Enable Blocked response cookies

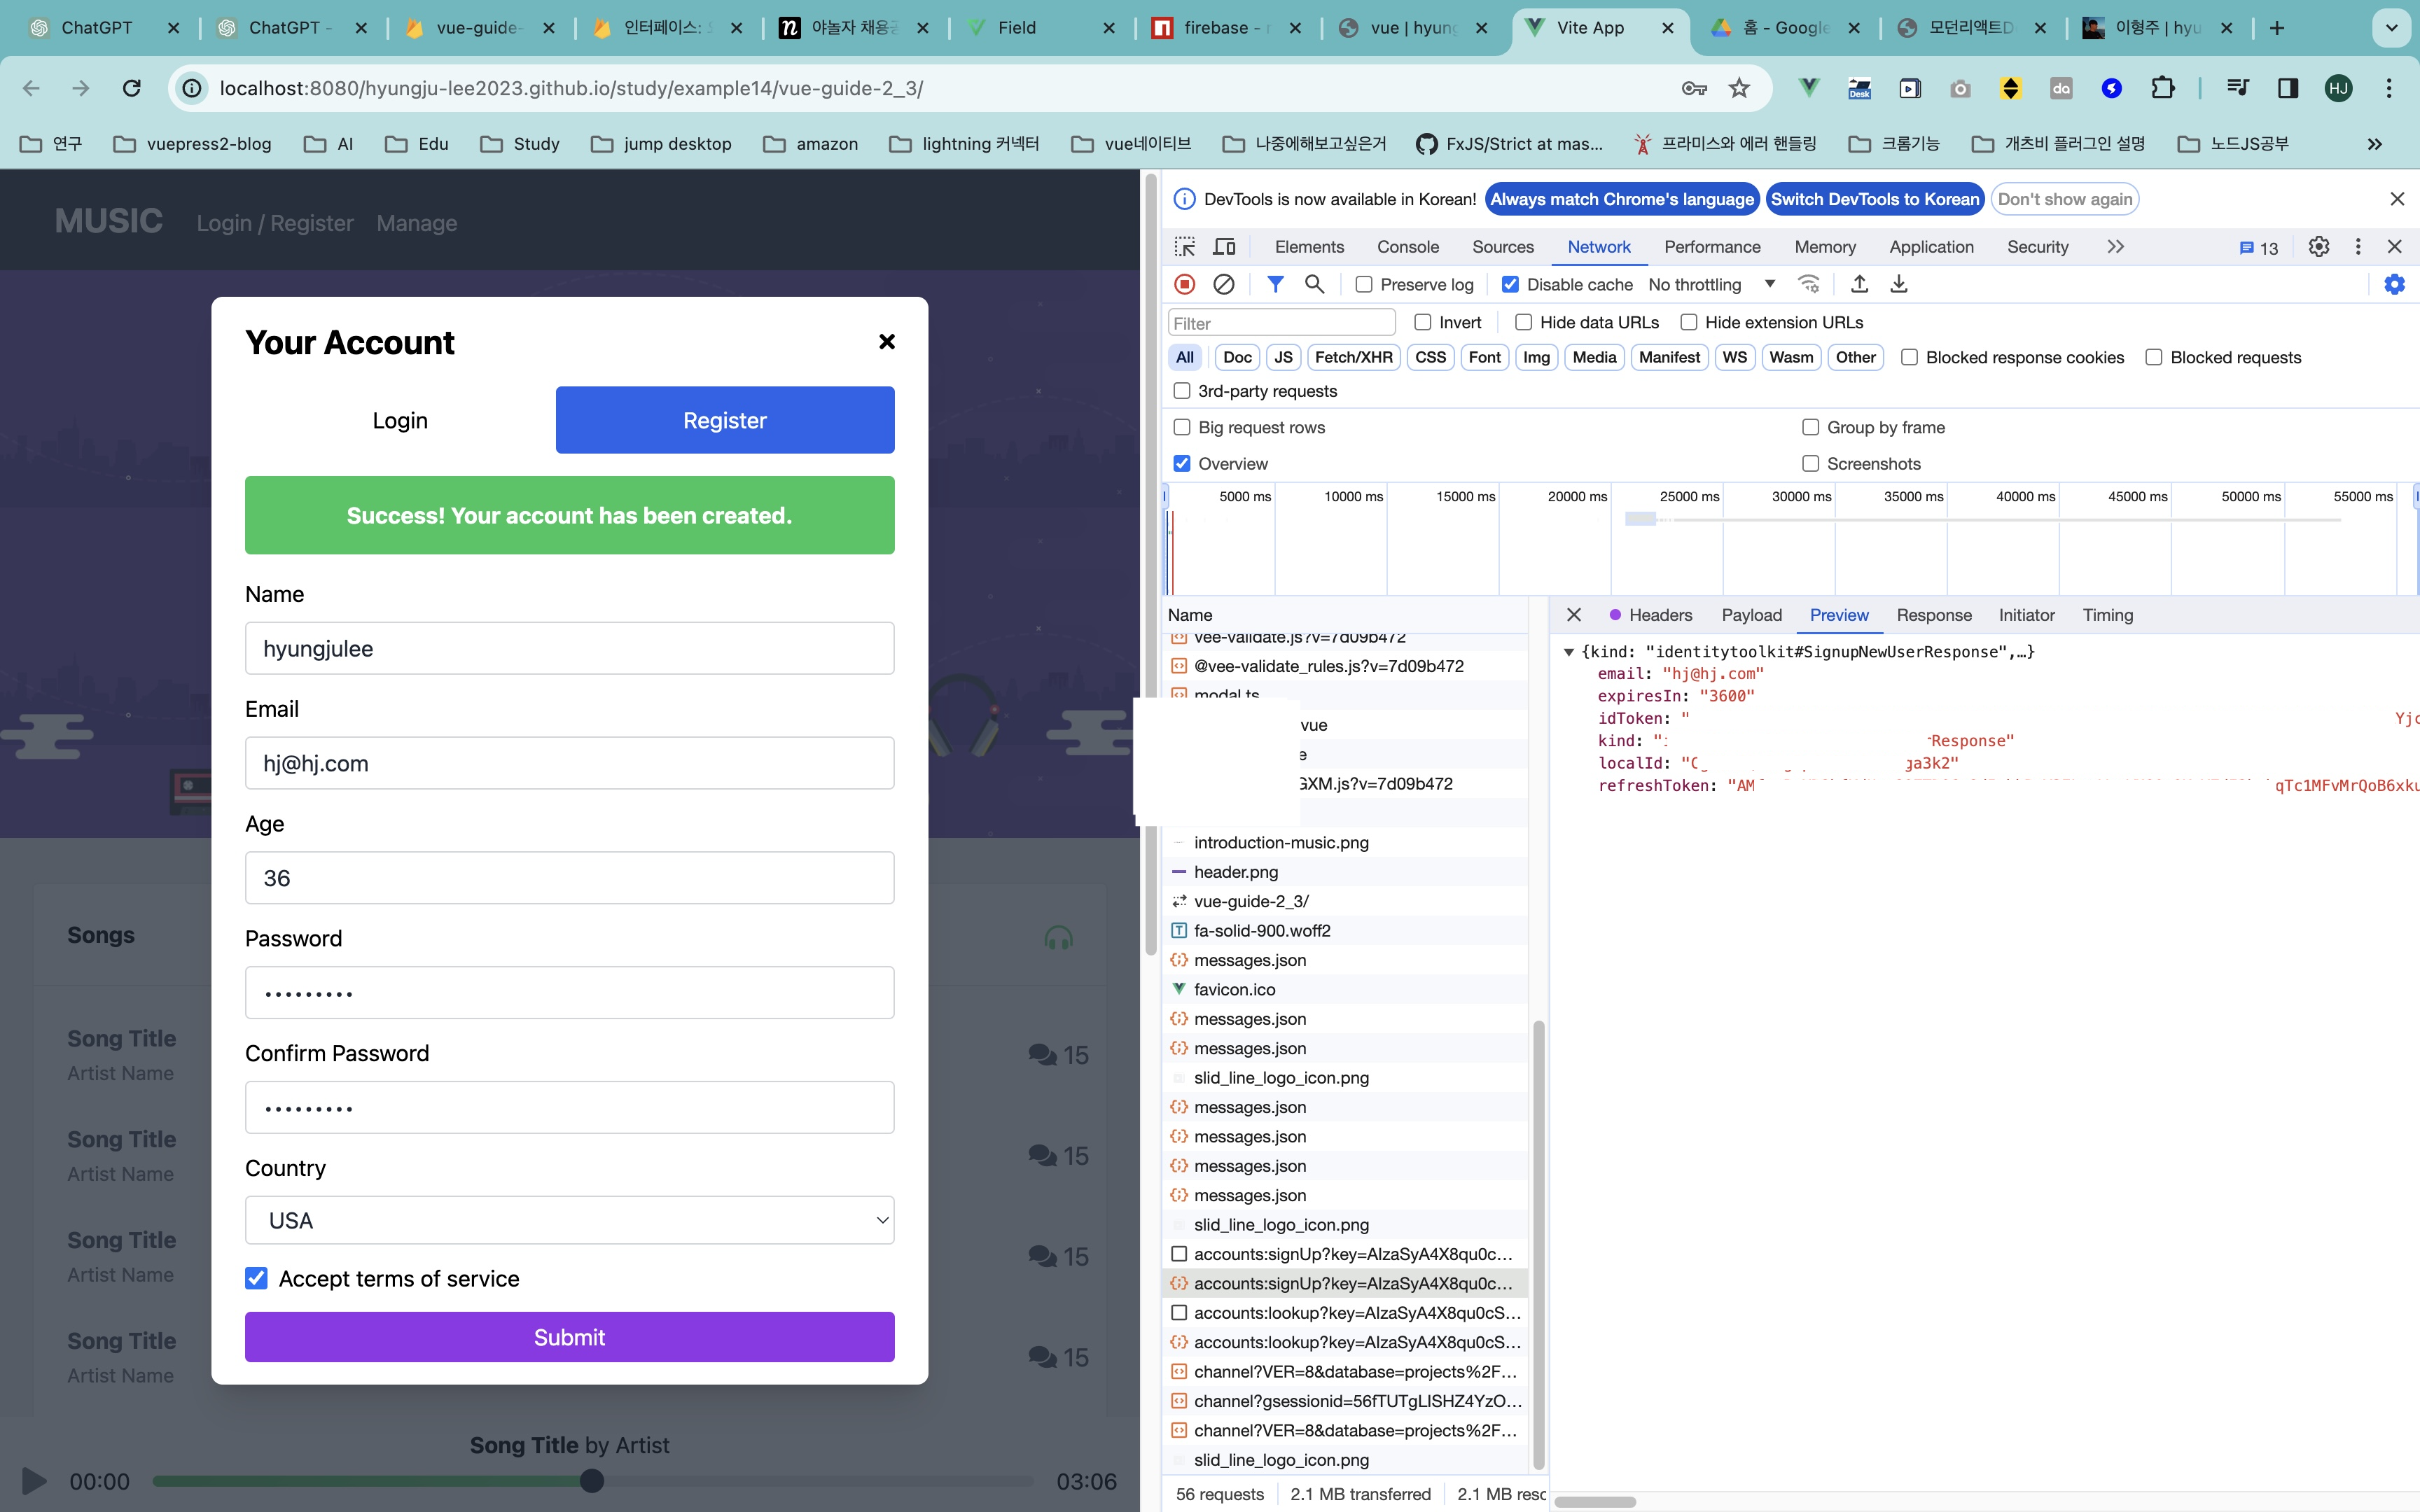(1909, 357)
